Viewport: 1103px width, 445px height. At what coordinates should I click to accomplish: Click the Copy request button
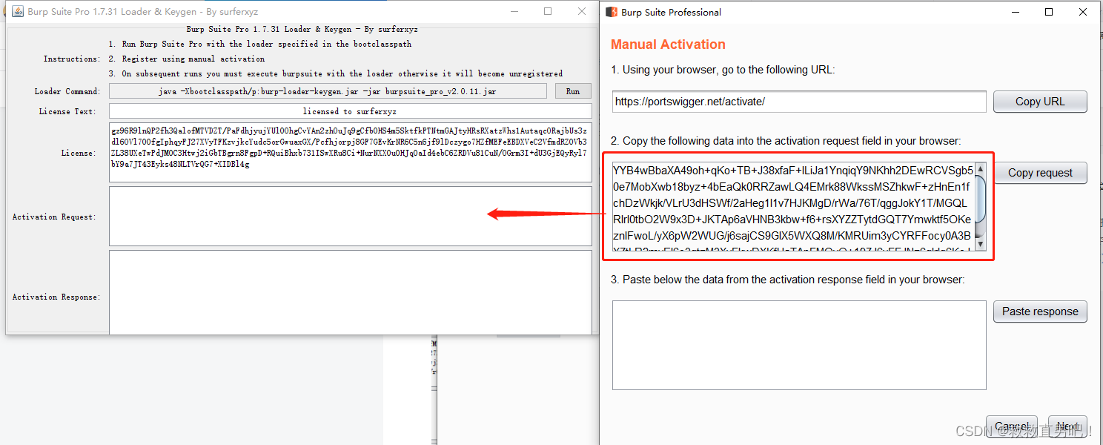click(1039, 173)
